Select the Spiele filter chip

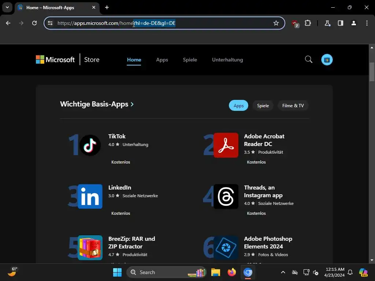tap(263, 106)
